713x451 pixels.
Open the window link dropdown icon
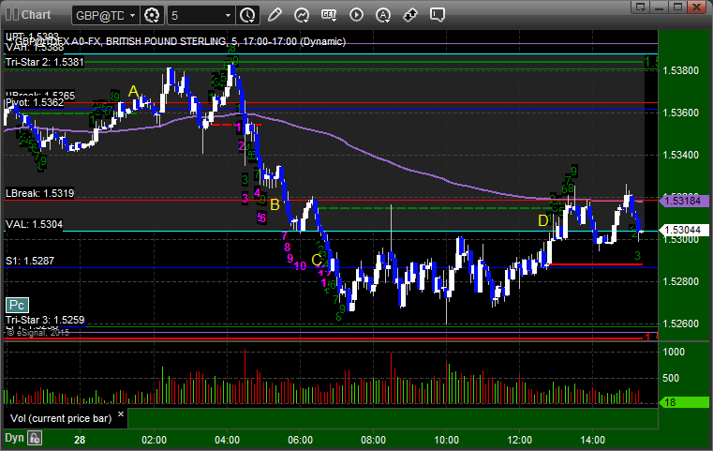click(x=641, y=7)
